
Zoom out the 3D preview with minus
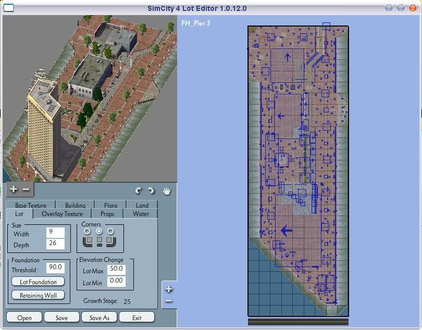[26, 189]
